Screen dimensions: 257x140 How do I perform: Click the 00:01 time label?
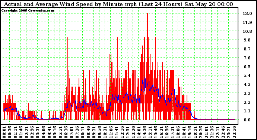point(4,132)
